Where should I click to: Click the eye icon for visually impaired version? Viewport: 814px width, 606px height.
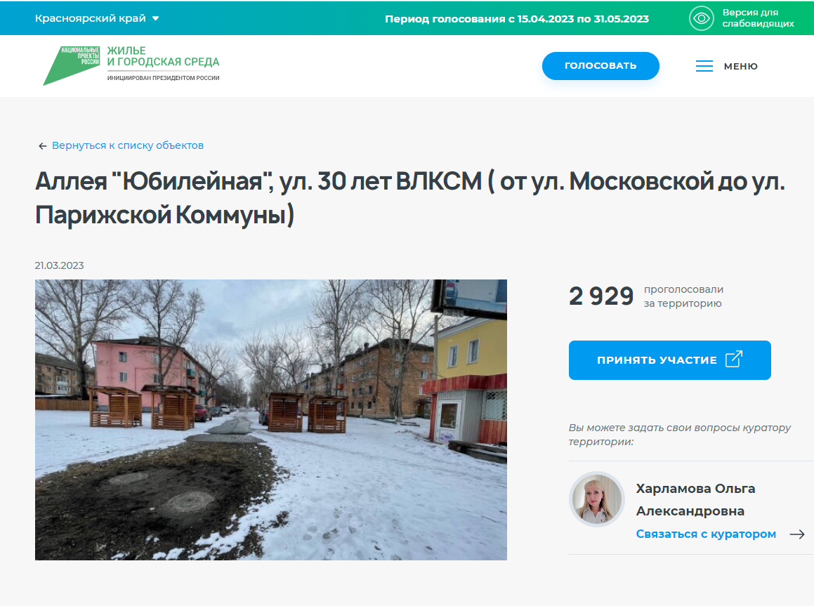click(702, 18)
